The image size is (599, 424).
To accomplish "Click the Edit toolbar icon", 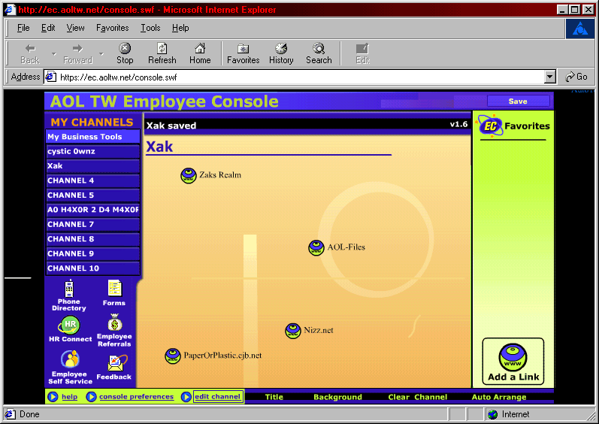I will 362,53.
